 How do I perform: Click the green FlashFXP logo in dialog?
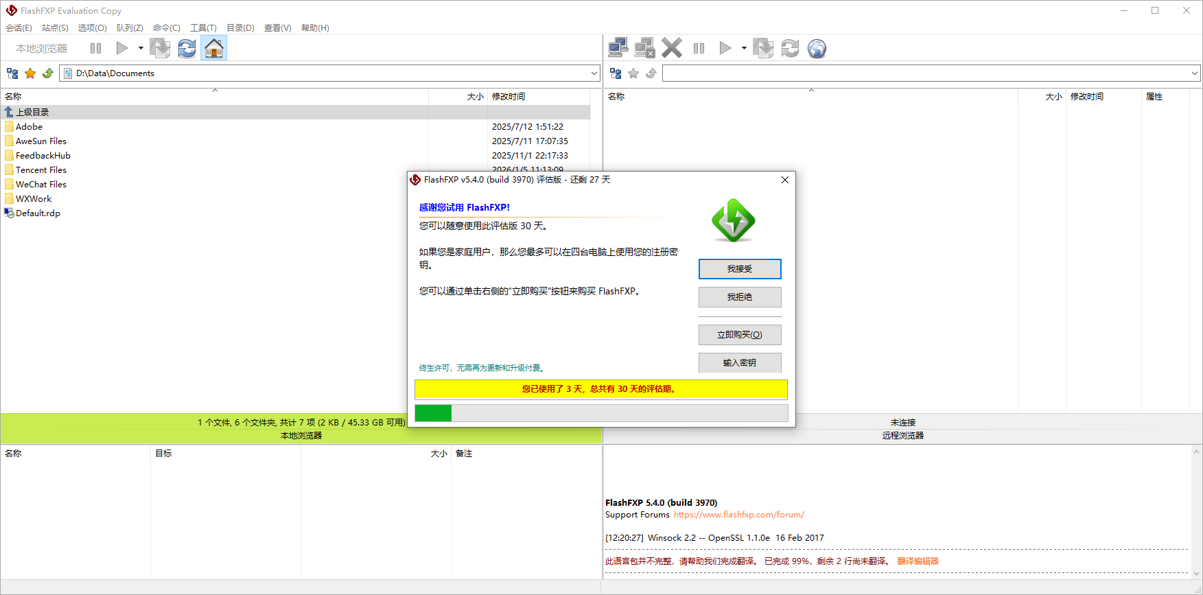734,220
